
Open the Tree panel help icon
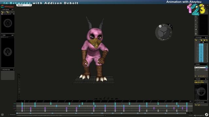[14, 35]
